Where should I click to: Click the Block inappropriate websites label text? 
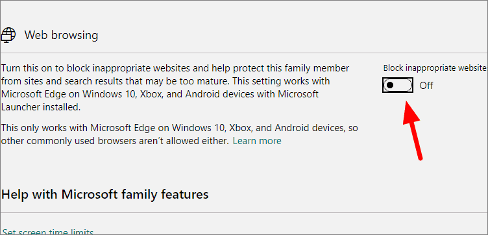(x=435, y=68)
